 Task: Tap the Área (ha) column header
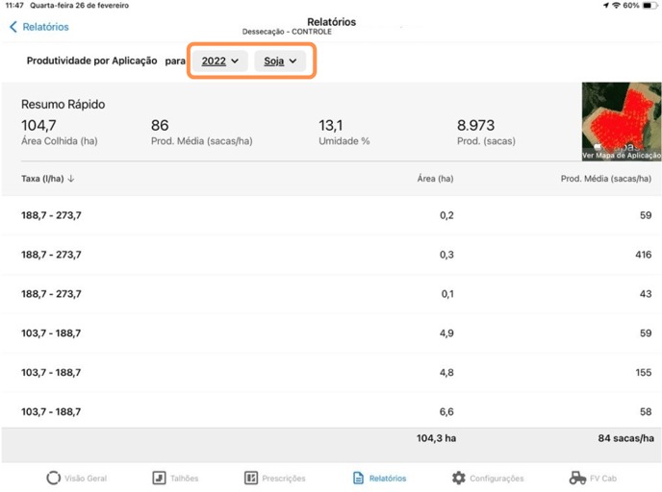(434, 179)
